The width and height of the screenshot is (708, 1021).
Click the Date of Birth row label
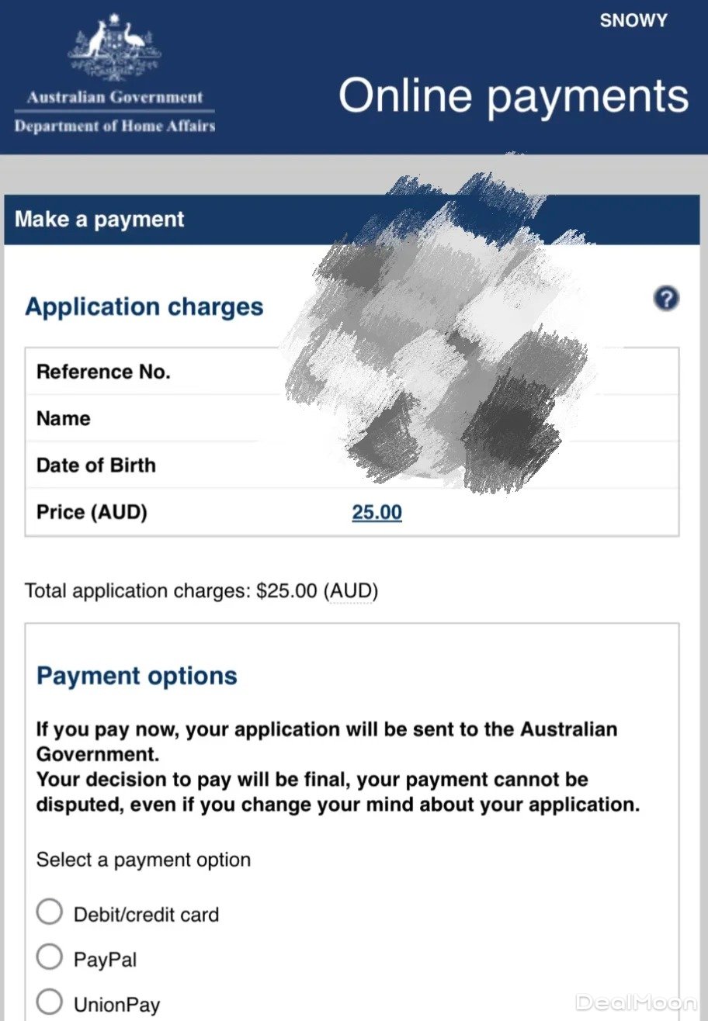coord(96,466)
